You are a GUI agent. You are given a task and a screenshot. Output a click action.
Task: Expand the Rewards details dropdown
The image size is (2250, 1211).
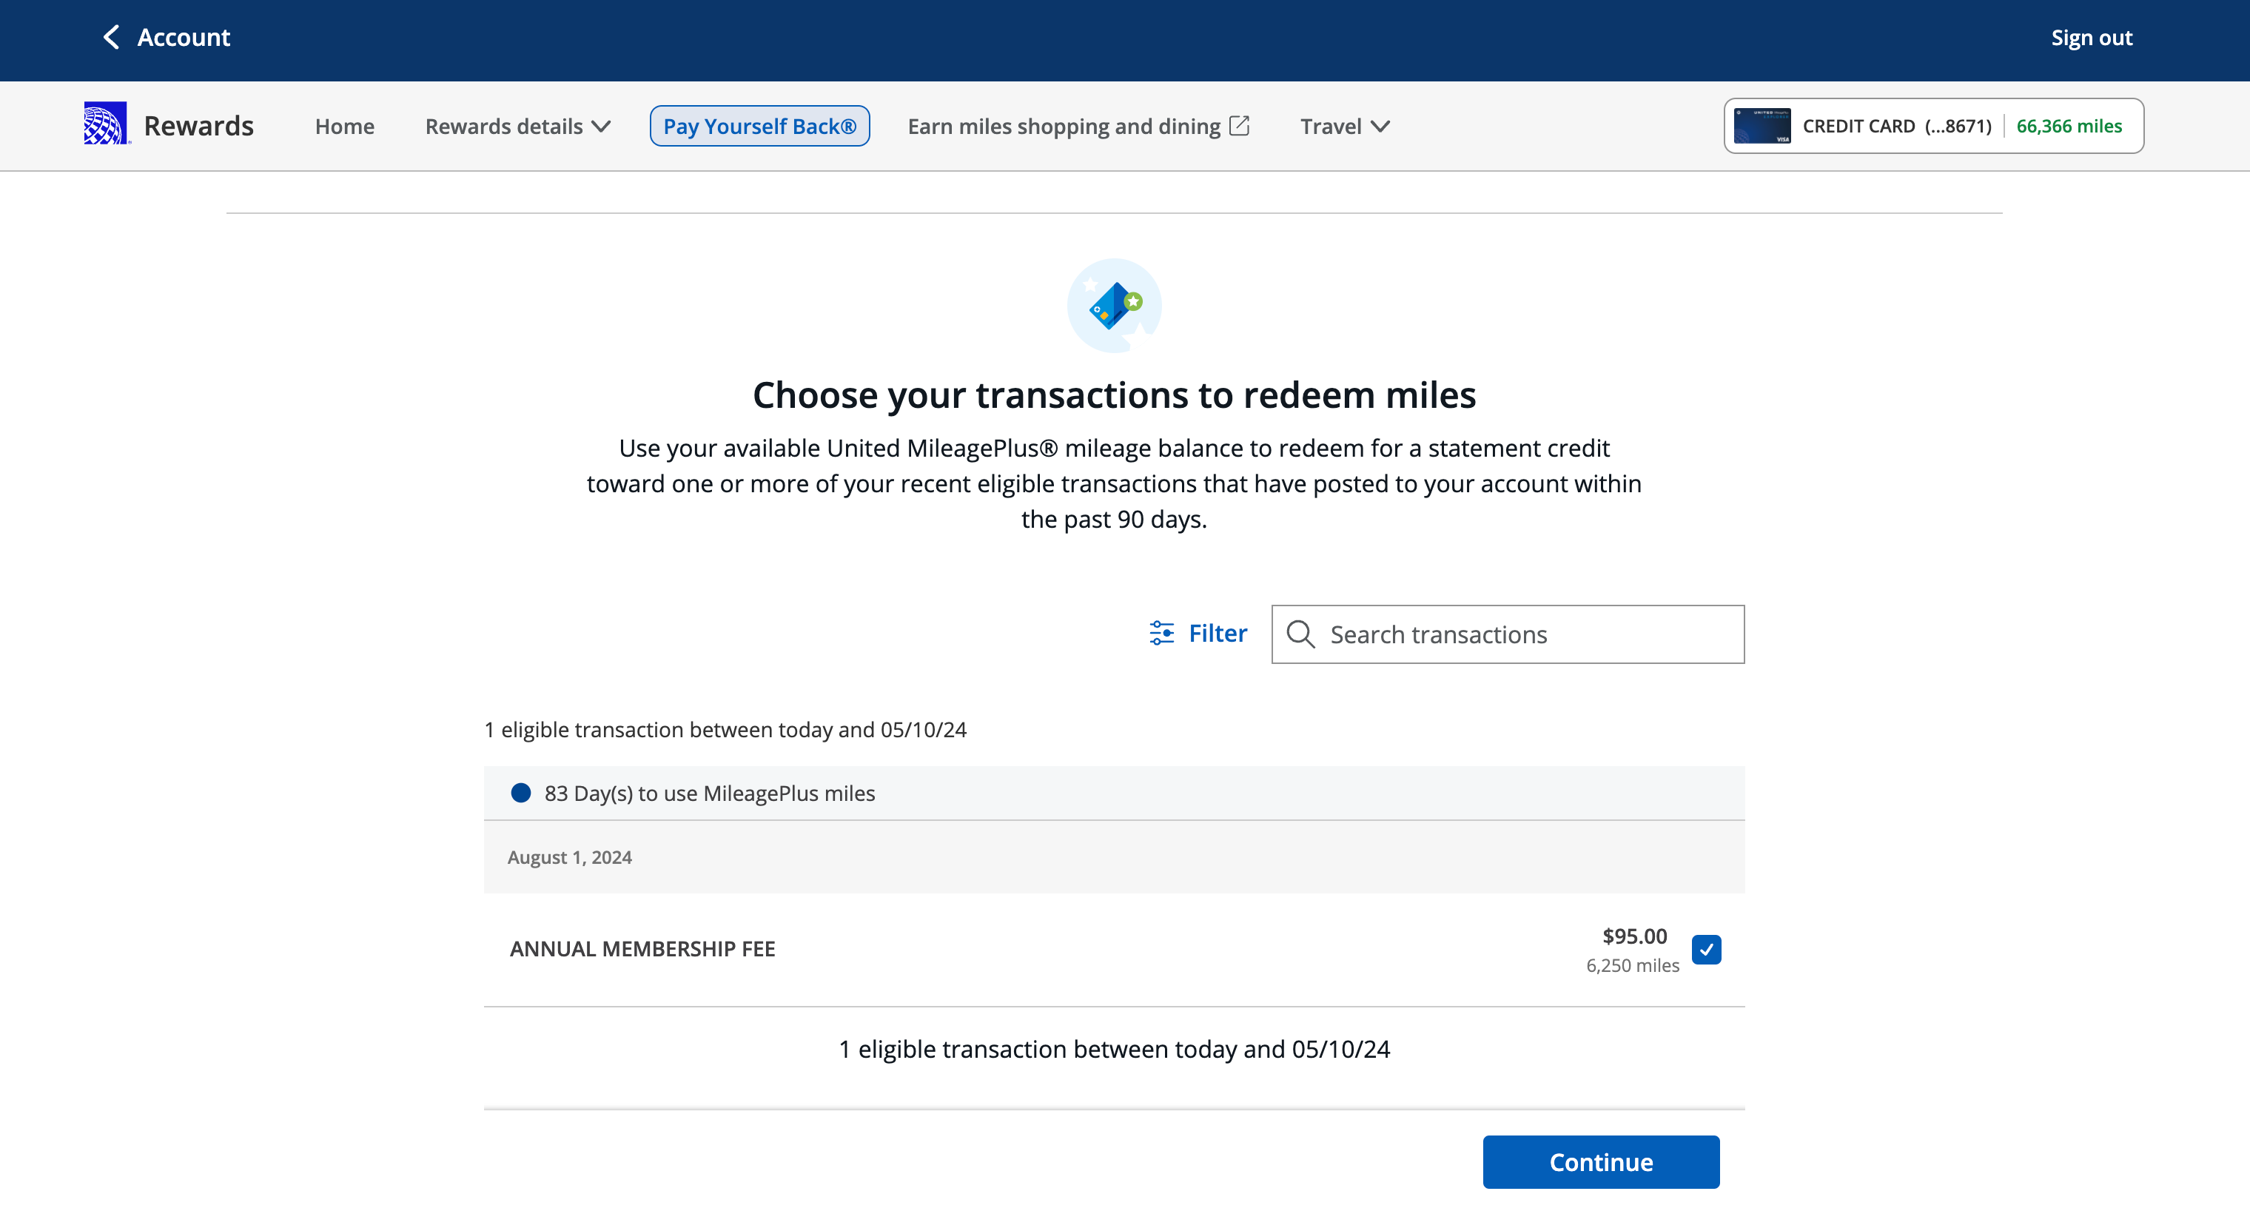coord(517,127)
